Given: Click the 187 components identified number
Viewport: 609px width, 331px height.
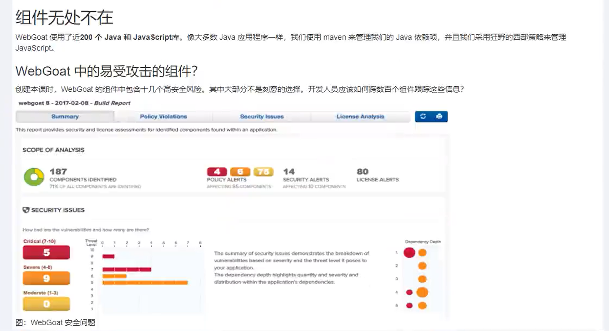Looking at the screenshot, I should click(x=58, y=171).
